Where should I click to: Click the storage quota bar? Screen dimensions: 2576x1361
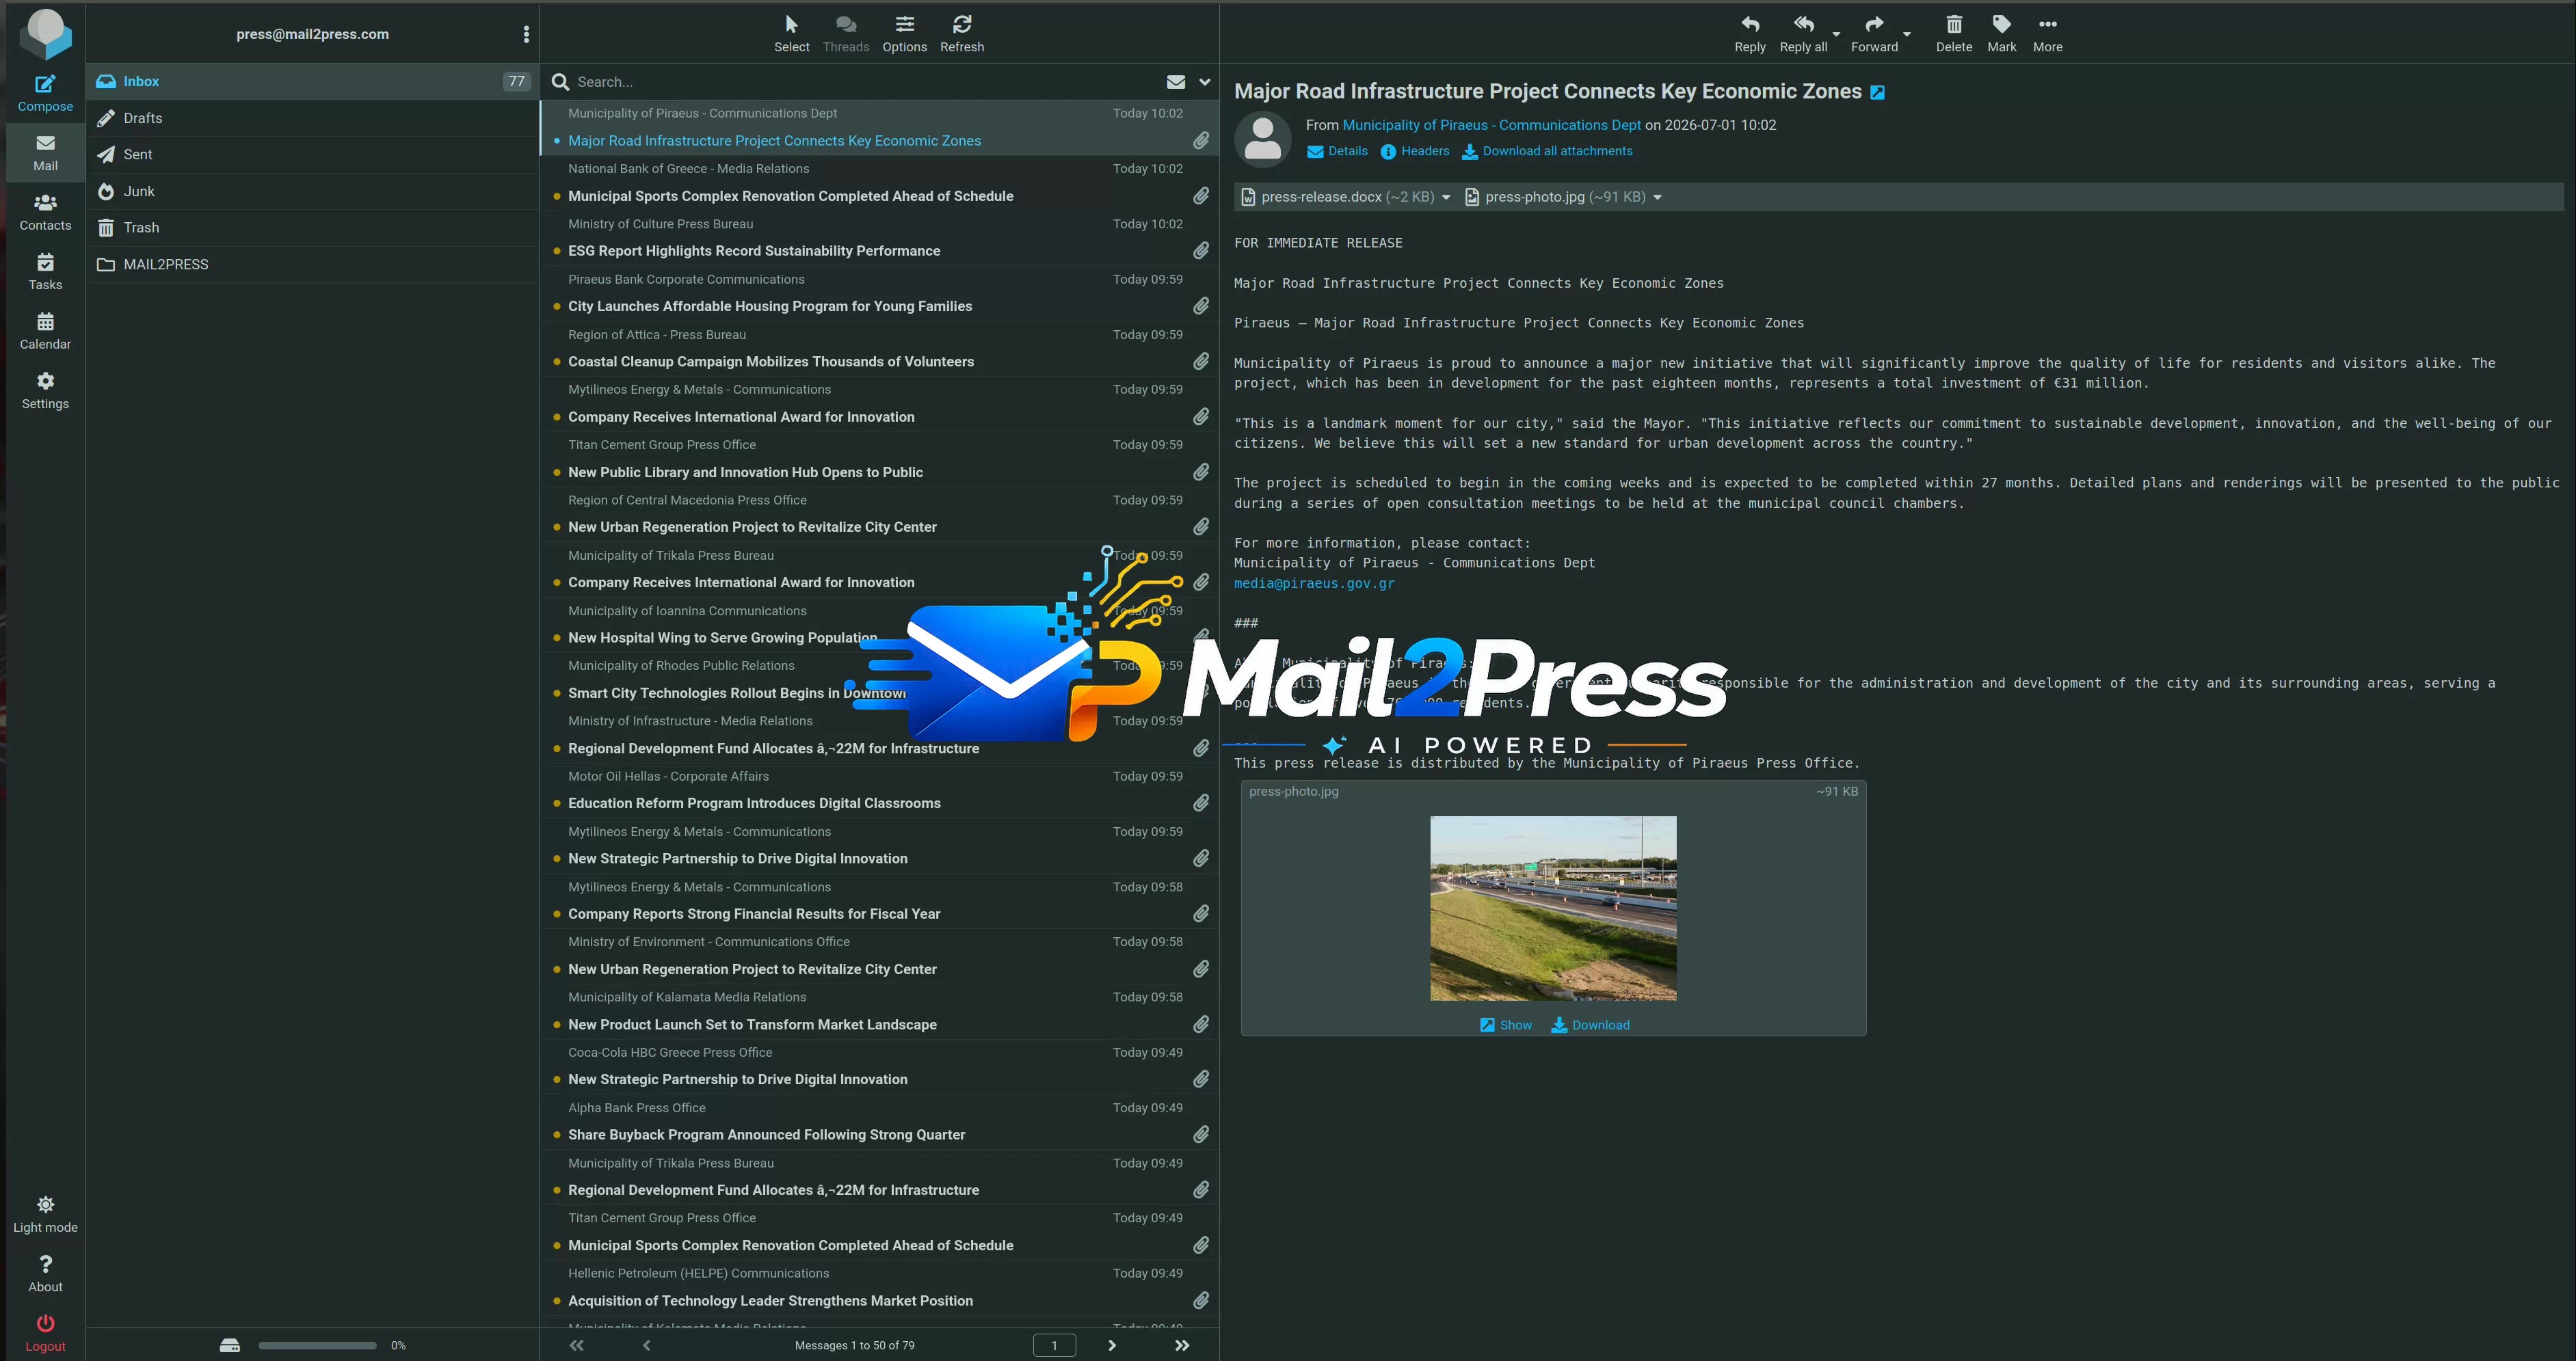pos(317,1345)
